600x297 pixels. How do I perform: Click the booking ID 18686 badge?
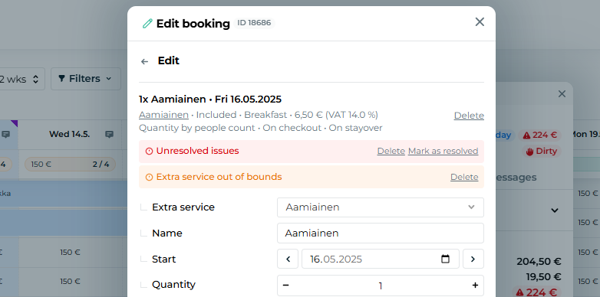254,23
